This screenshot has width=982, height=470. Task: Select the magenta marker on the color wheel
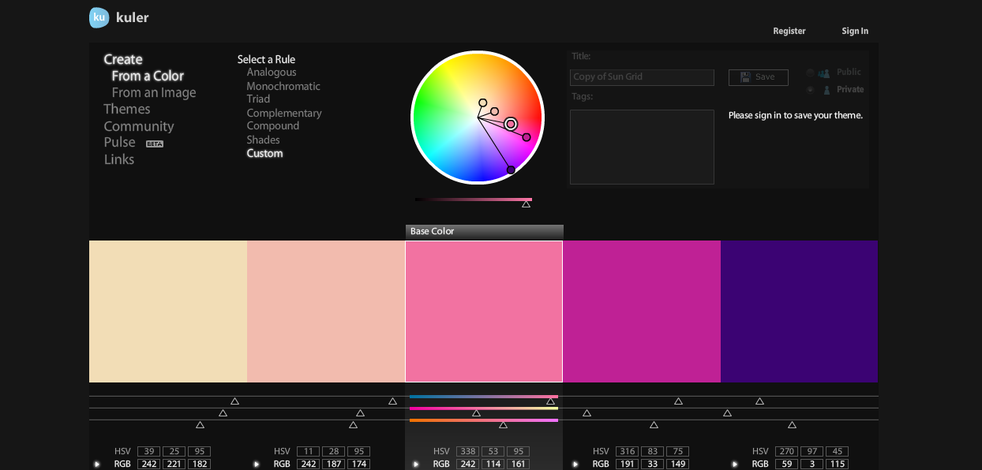tap(527, 137)
